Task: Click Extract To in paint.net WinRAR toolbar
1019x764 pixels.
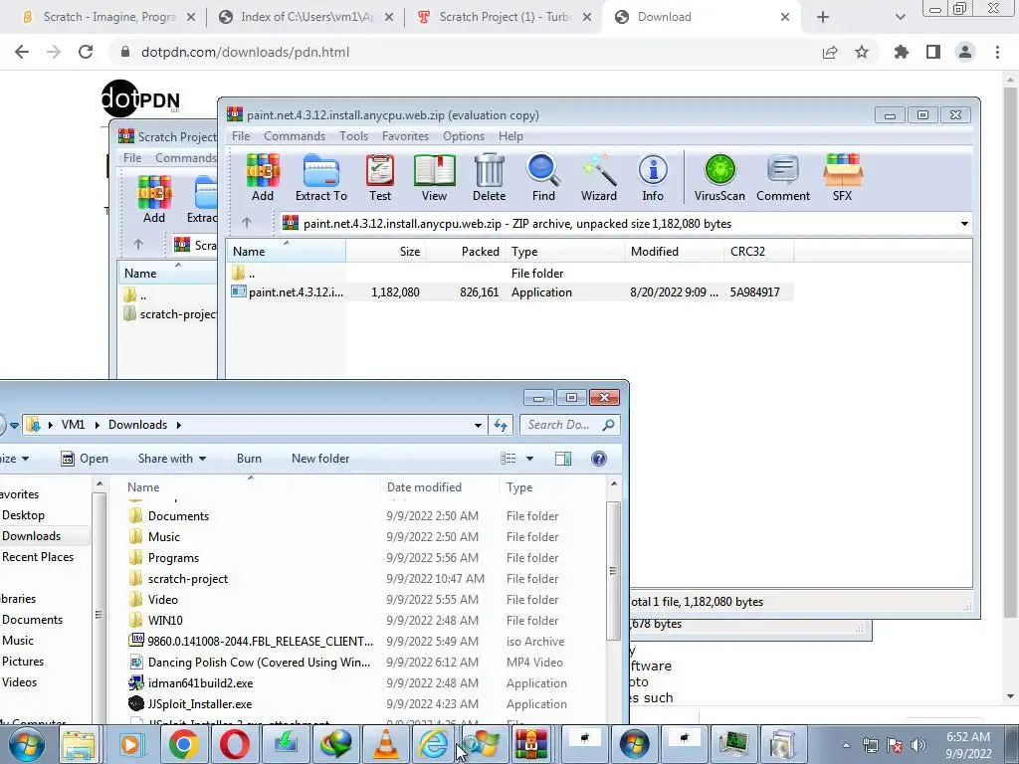Action: click(321, 178)
